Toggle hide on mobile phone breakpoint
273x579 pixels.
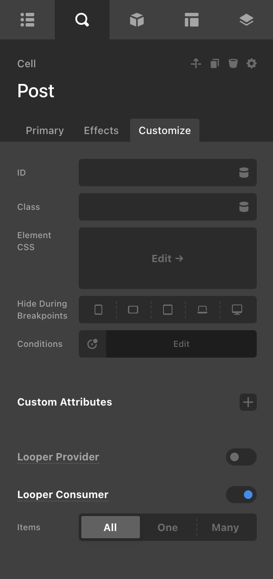pyautogui.click(x=98, y=310)
